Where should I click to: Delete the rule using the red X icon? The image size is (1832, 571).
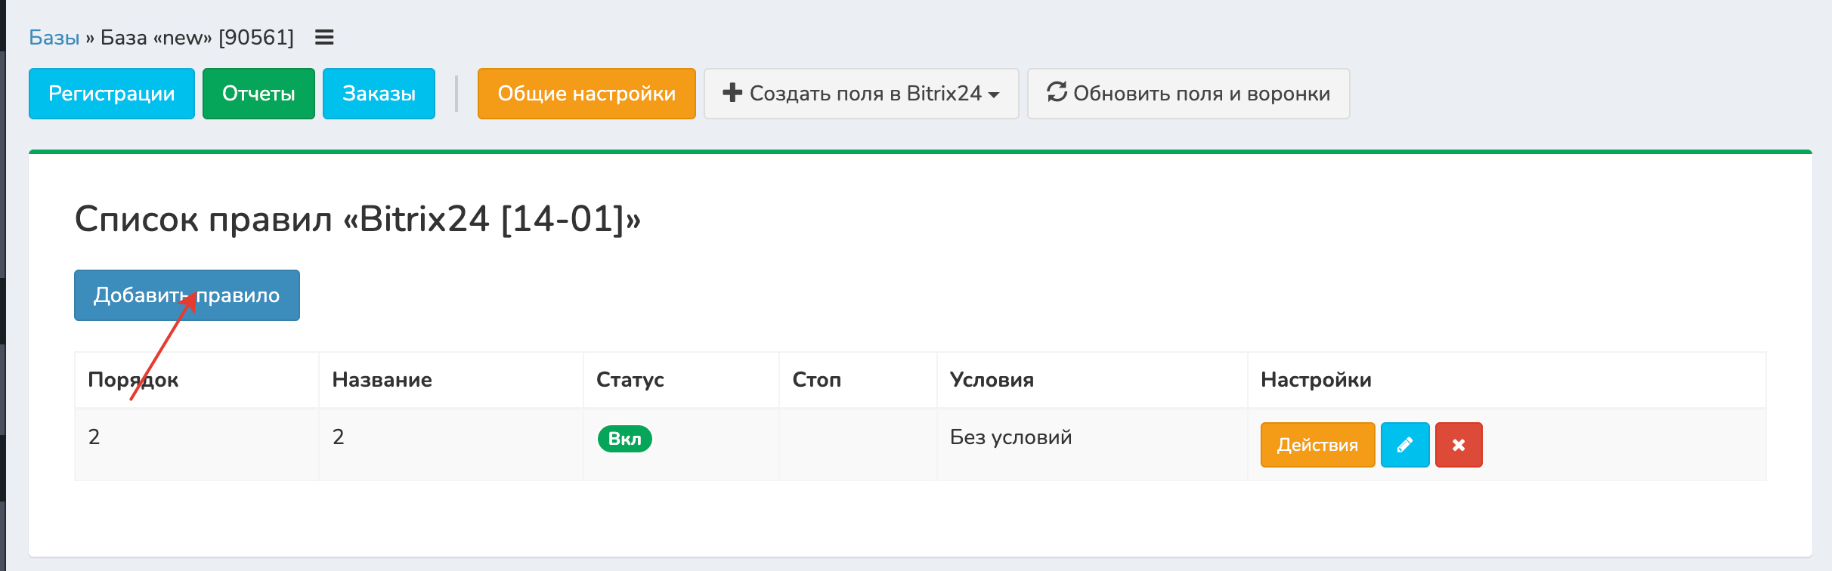click(x=1458, y=445)
